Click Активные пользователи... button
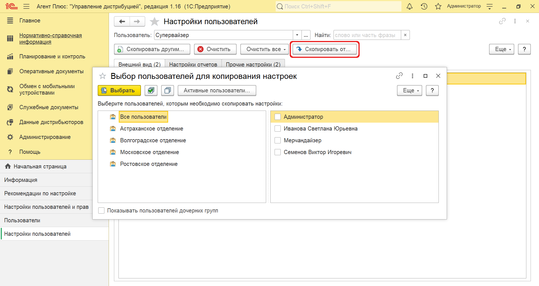This screenshot has width=539, height=286. coord(217,90)
